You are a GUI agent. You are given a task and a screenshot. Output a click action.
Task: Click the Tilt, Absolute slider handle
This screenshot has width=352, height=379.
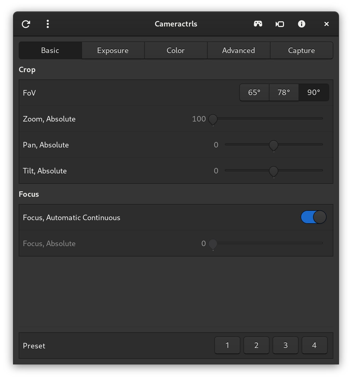(x=274, y=171)
